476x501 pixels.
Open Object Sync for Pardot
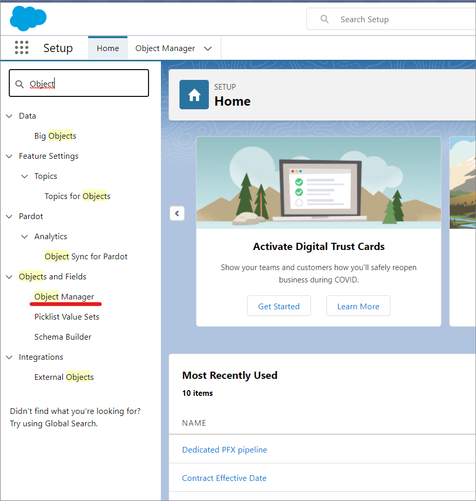(x=86, y=257)
